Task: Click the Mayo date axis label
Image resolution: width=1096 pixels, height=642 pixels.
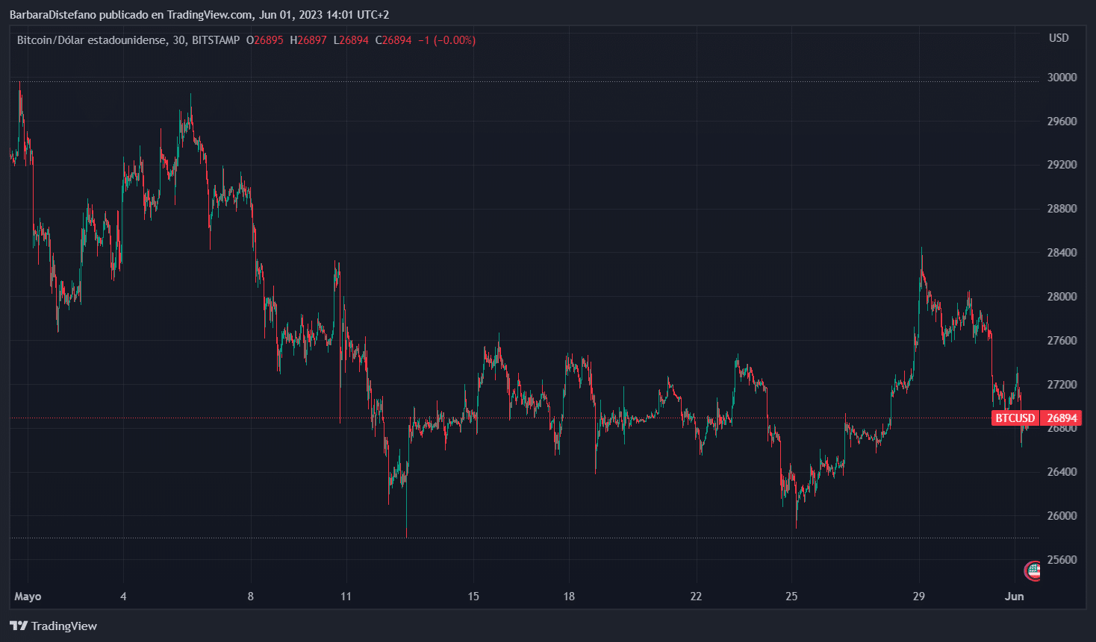Action: tap(28, 597)
